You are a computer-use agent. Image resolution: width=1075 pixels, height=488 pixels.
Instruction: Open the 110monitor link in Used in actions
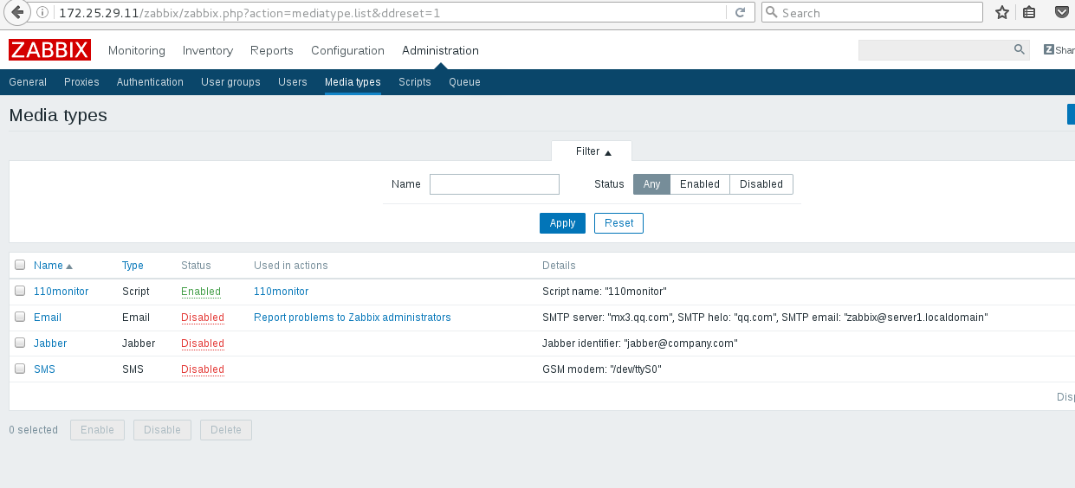coord(281,292)
